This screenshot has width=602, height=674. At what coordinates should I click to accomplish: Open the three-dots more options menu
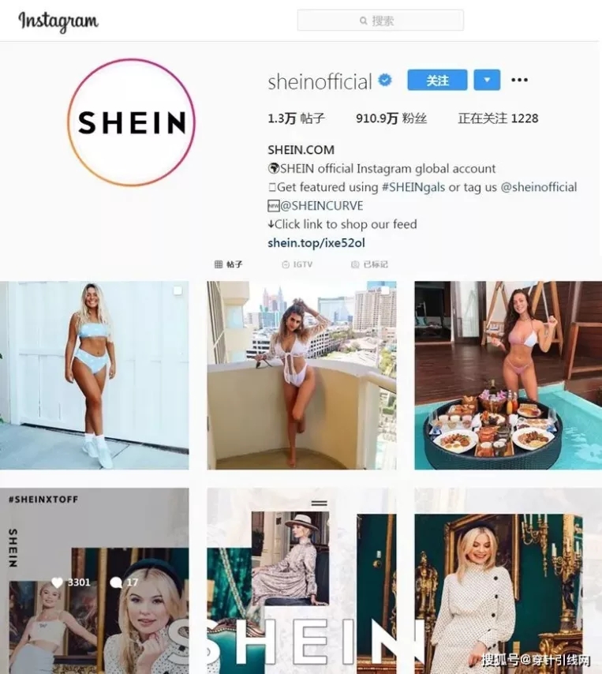click(x=519, y=80)
